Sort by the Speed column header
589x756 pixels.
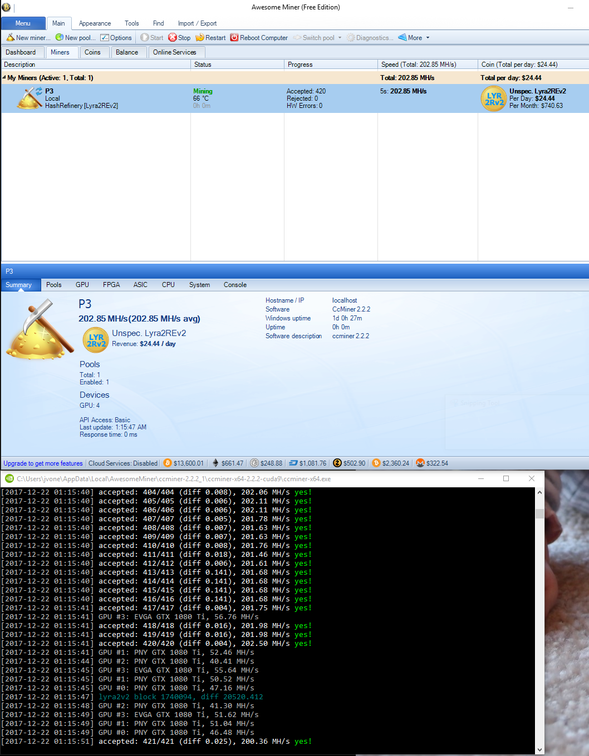click(428, 65)
